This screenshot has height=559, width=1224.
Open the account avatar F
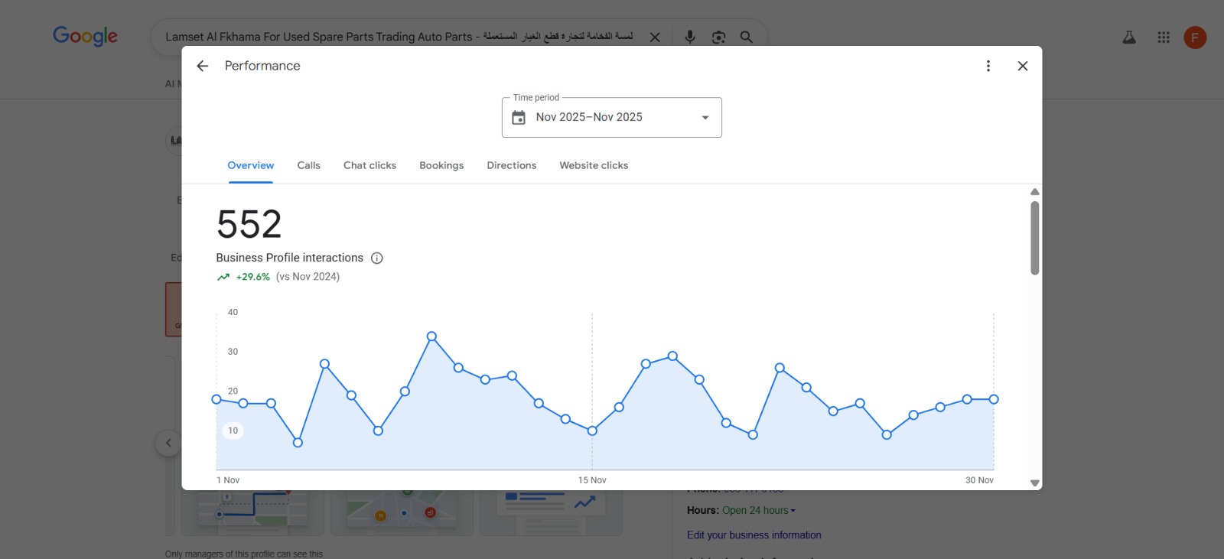point(1195,37)
